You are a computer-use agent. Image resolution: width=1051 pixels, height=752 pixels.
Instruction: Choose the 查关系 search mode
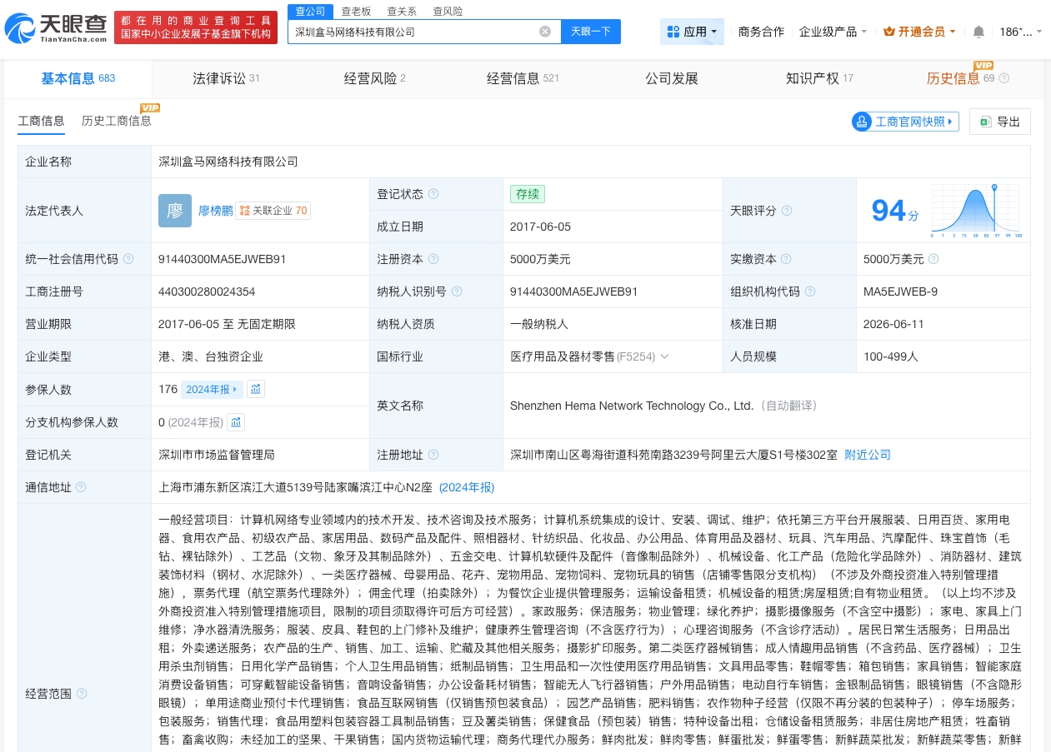pyautogui.click(x=402, y=12)
